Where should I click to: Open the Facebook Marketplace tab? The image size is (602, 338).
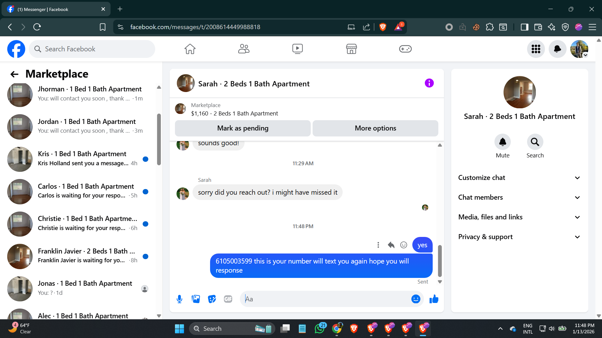(x=351, y=49)
